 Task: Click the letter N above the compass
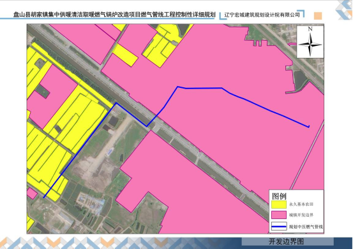coord(310,29)
